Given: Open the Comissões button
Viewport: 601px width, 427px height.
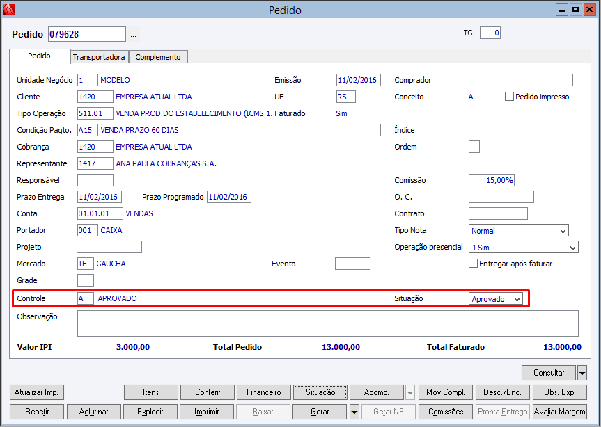Looking at the screenshot, I should 446,412.
